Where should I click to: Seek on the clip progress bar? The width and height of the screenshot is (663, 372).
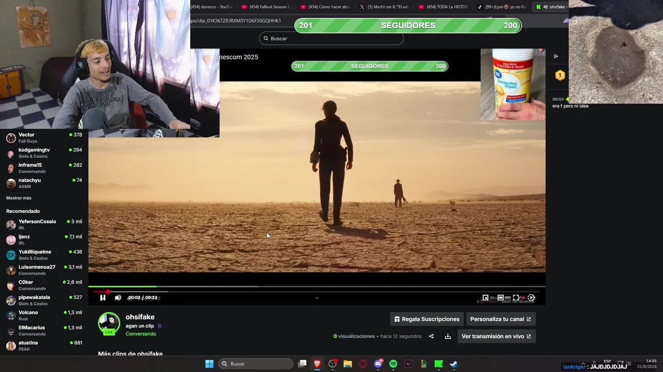tap(316, 286)
